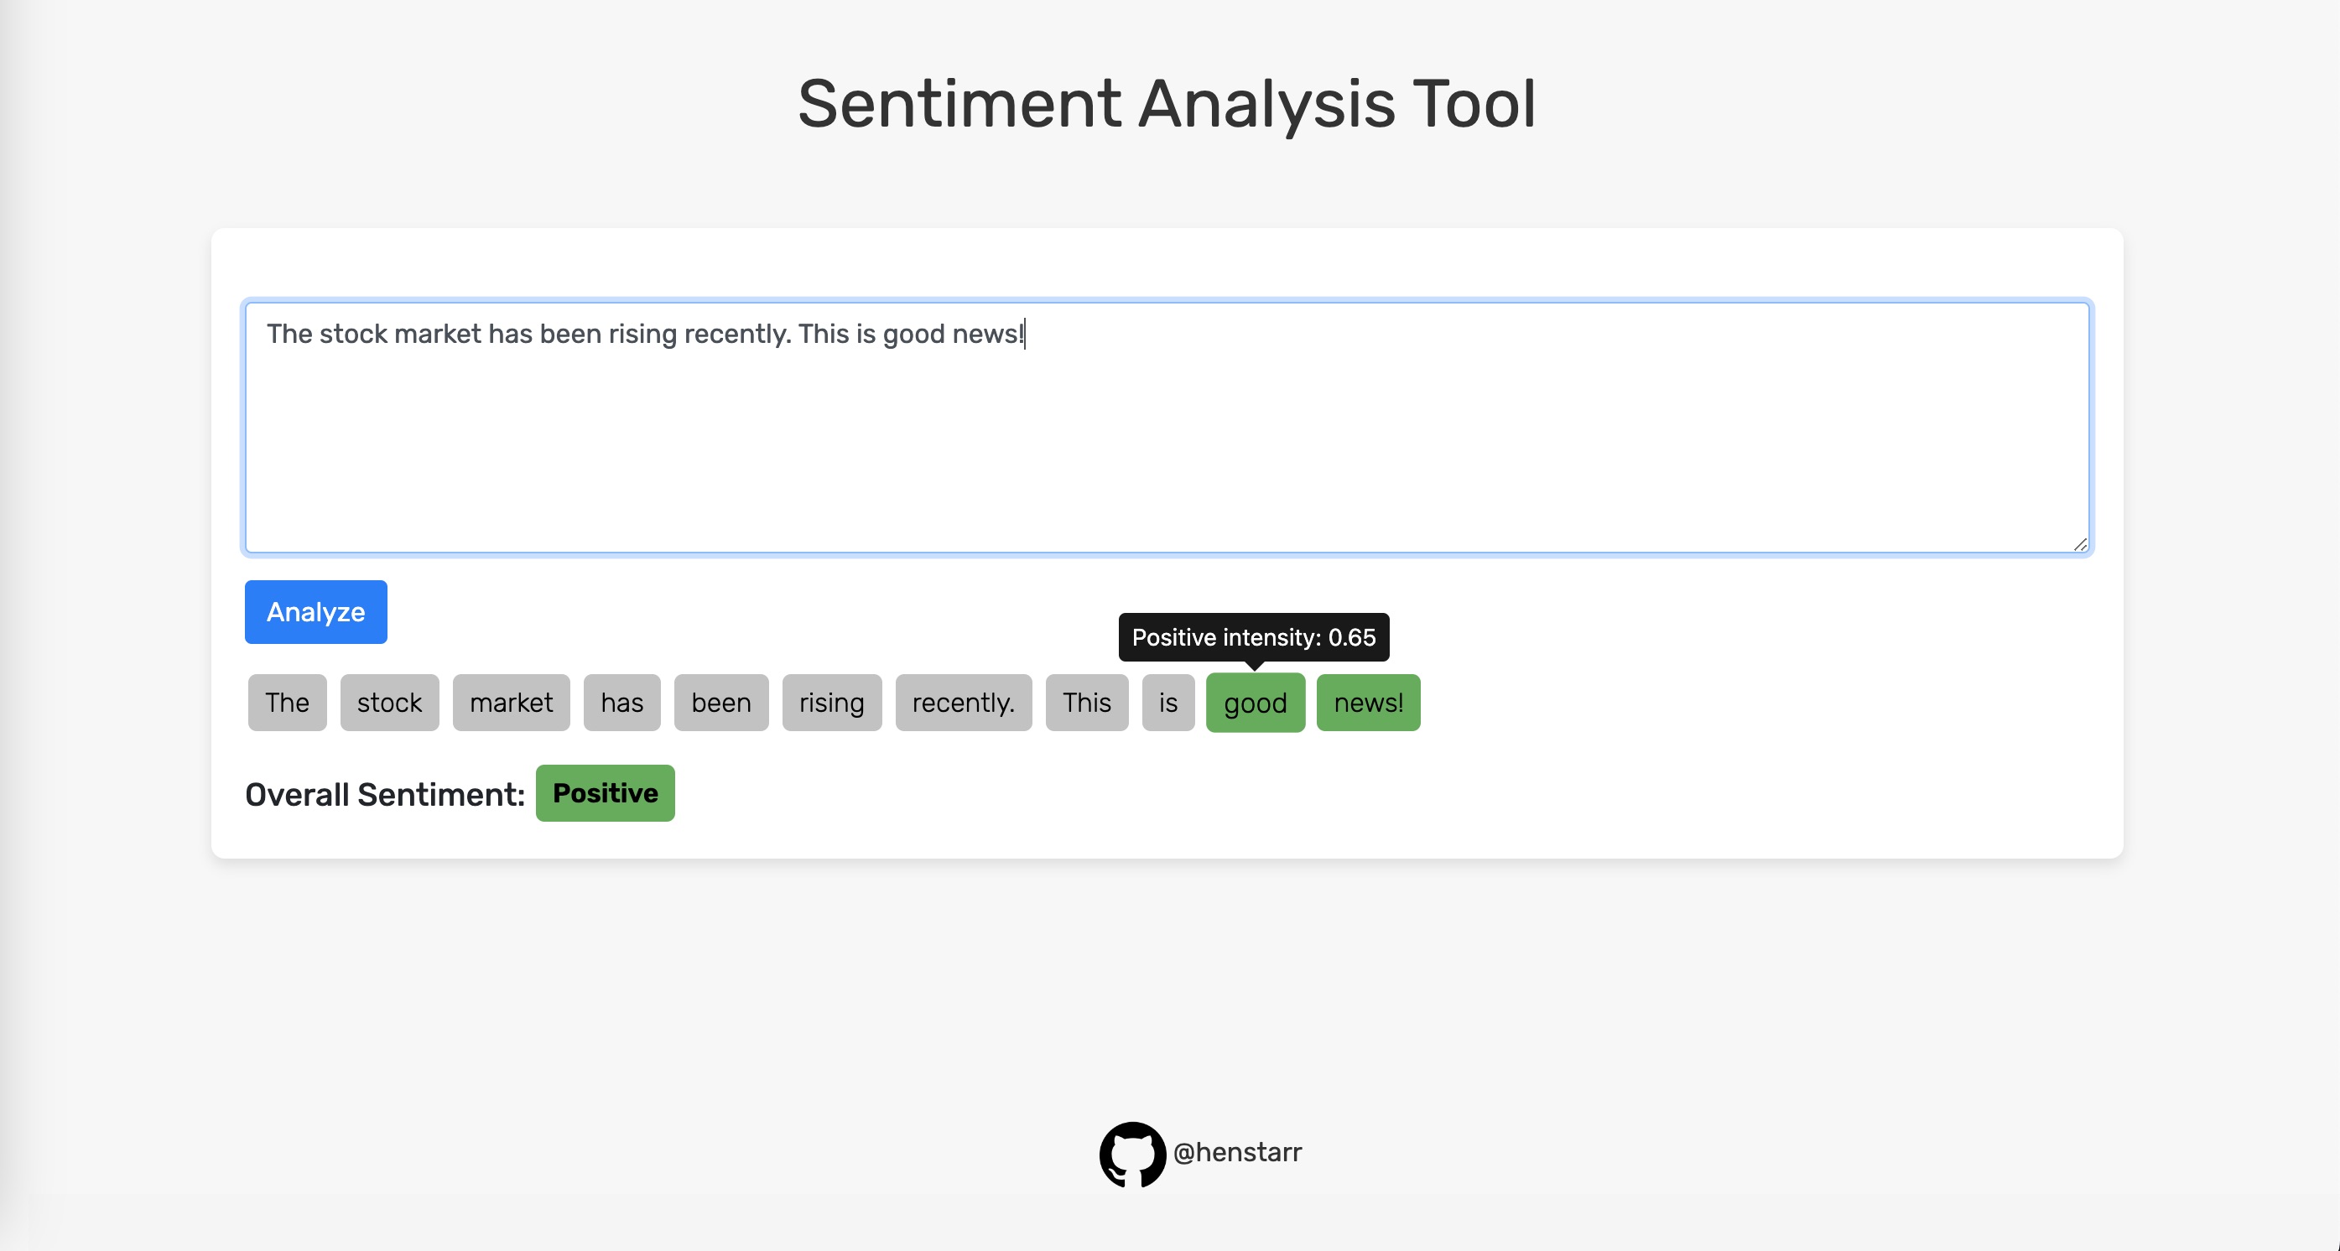Focus the sentiment text input area
This screenshot has width=2340, height=1251.
[1167, 428]
